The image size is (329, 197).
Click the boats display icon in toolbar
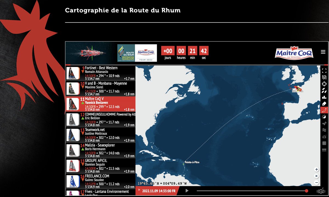click(x=324, y=91)
